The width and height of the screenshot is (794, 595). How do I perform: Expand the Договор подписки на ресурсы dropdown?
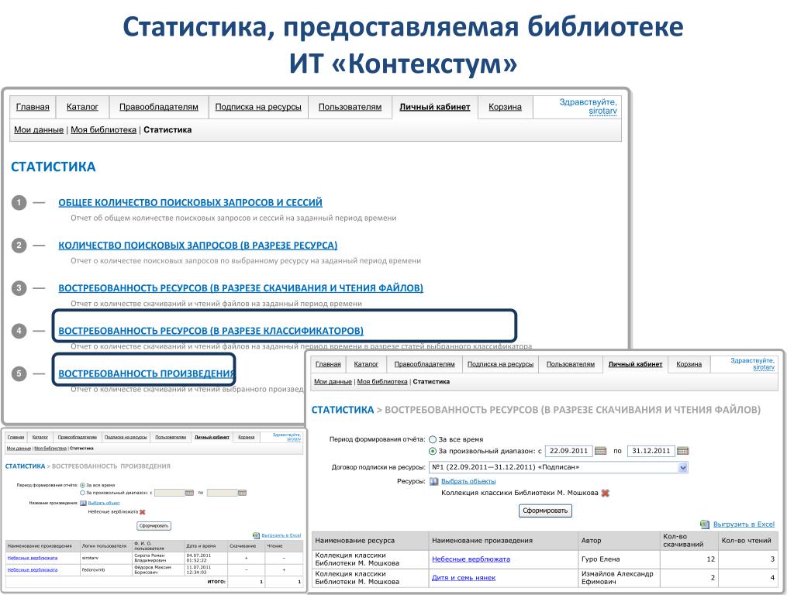tap(682, 467)
